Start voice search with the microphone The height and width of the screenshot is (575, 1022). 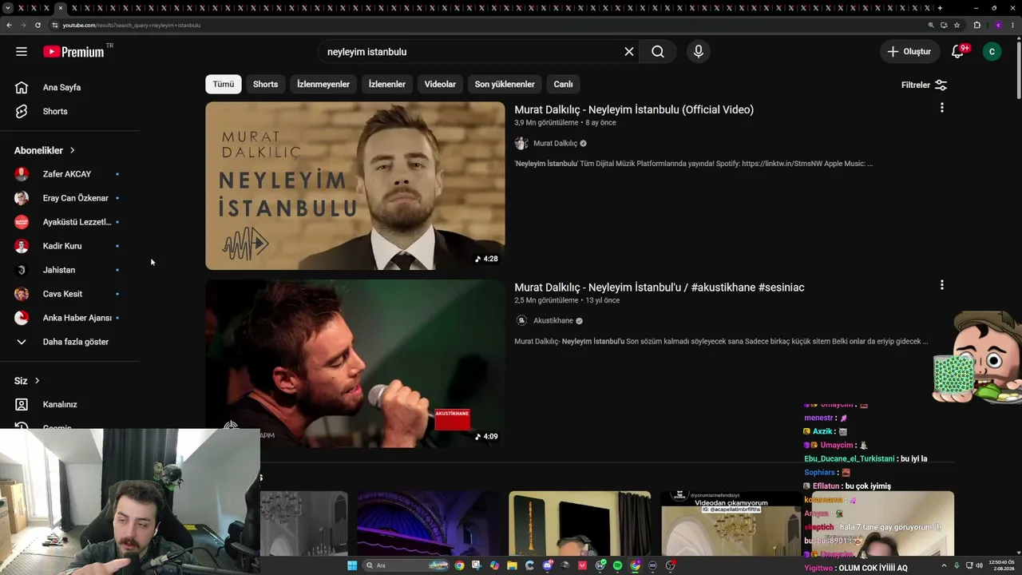[x=699, y=52]
